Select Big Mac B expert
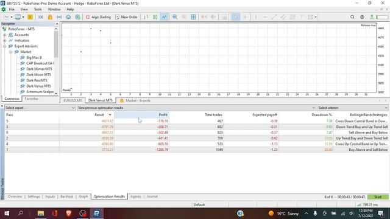The width and height of the screenshot is (390, 219). pyautogui.click(x=34, y=57)
